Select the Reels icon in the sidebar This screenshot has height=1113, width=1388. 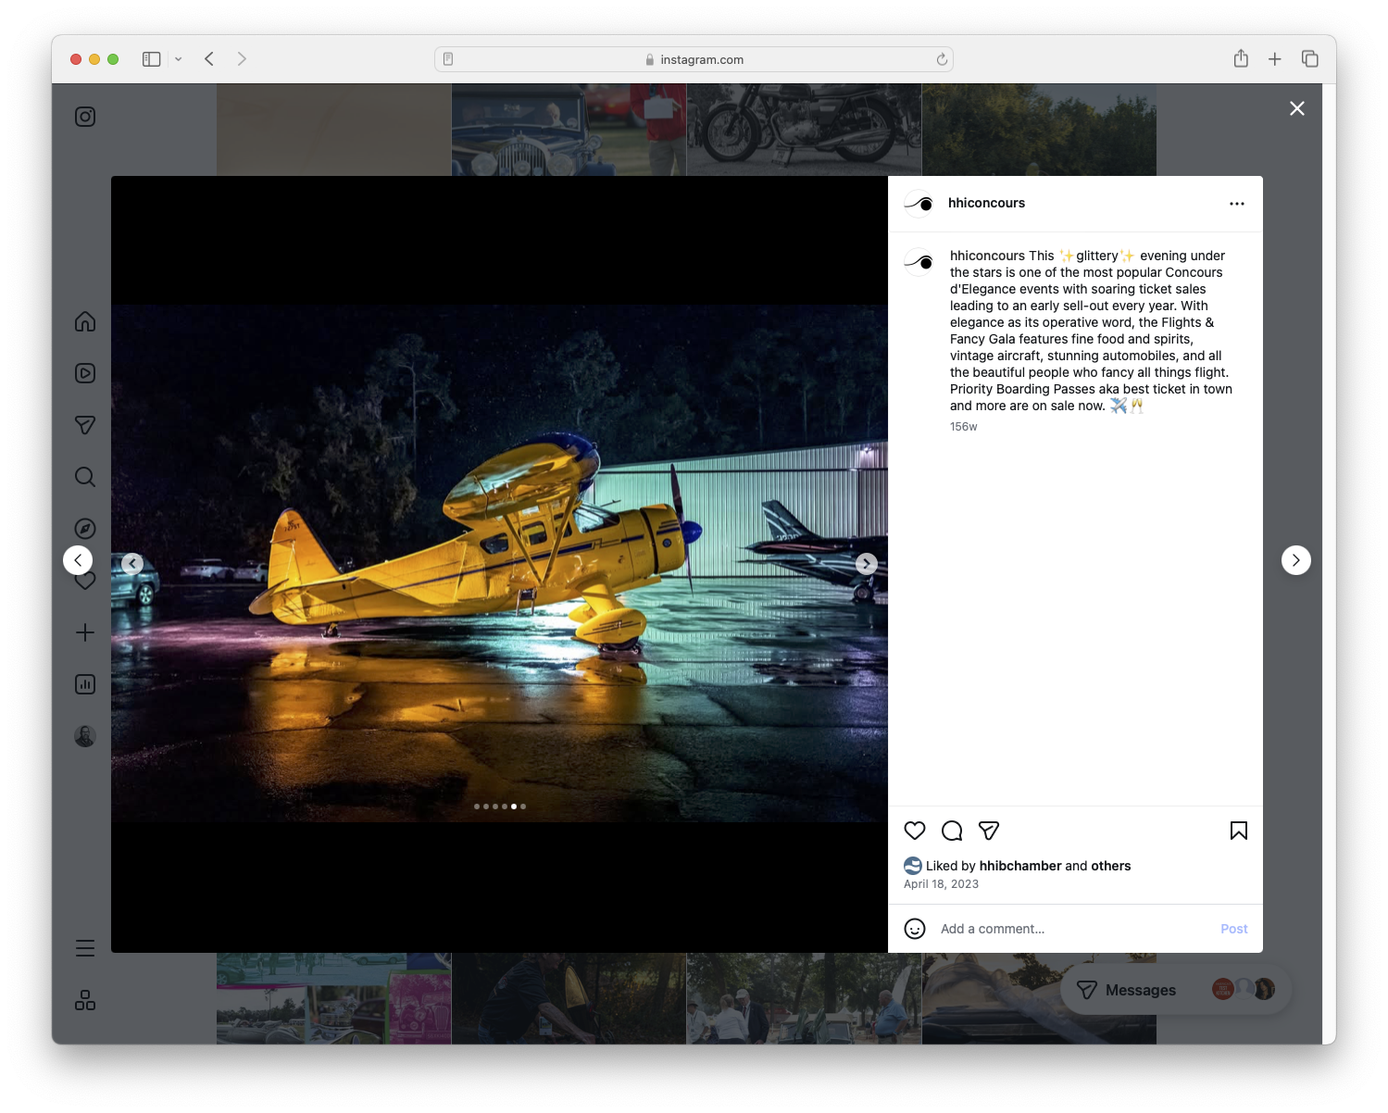pyautogui.click(x=84, y=373)
